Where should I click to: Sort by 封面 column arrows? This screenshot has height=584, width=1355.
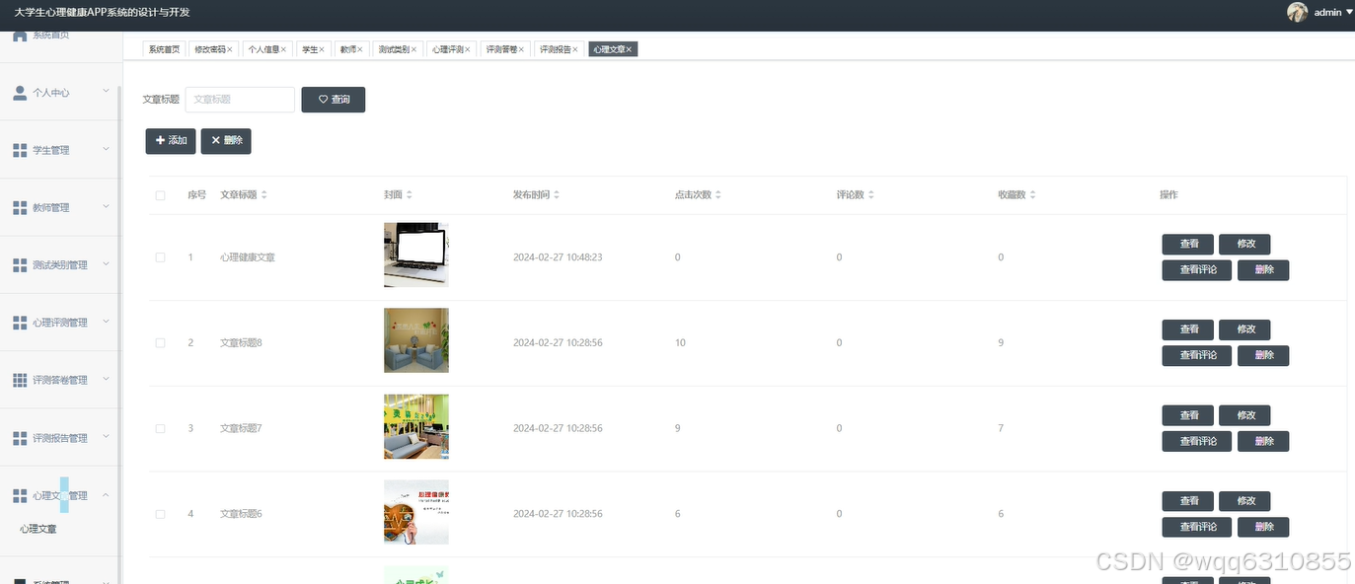click(410, 195)
